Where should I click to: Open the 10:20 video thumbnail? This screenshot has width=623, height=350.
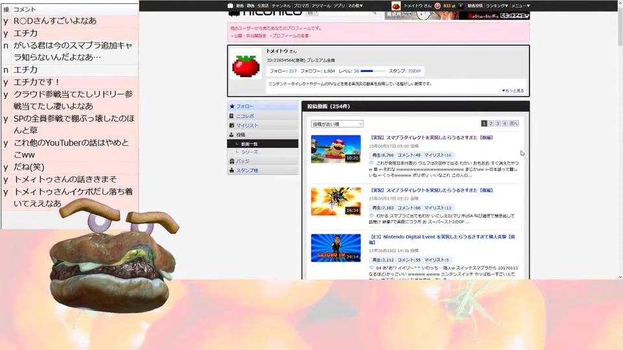coord(336,149)
